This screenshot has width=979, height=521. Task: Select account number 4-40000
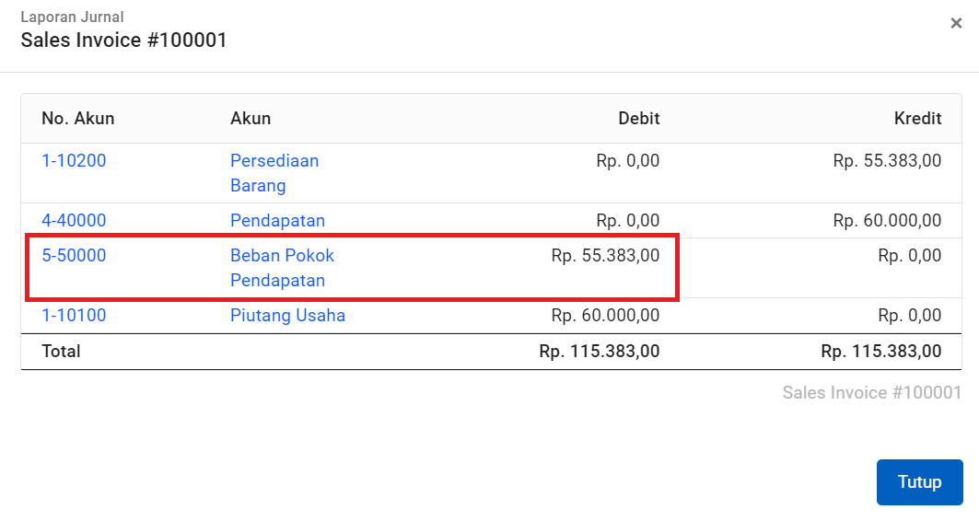click(x=74, y=220)
